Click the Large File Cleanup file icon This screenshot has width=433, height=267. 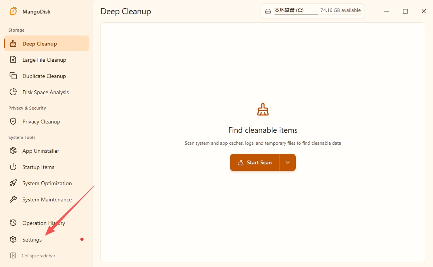point(13,59)
